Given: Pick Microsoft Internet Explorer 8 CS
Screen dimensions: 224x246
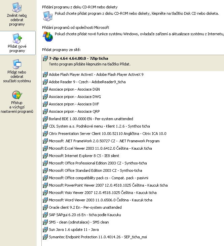Looking at the screenshot, I should 84,156.
